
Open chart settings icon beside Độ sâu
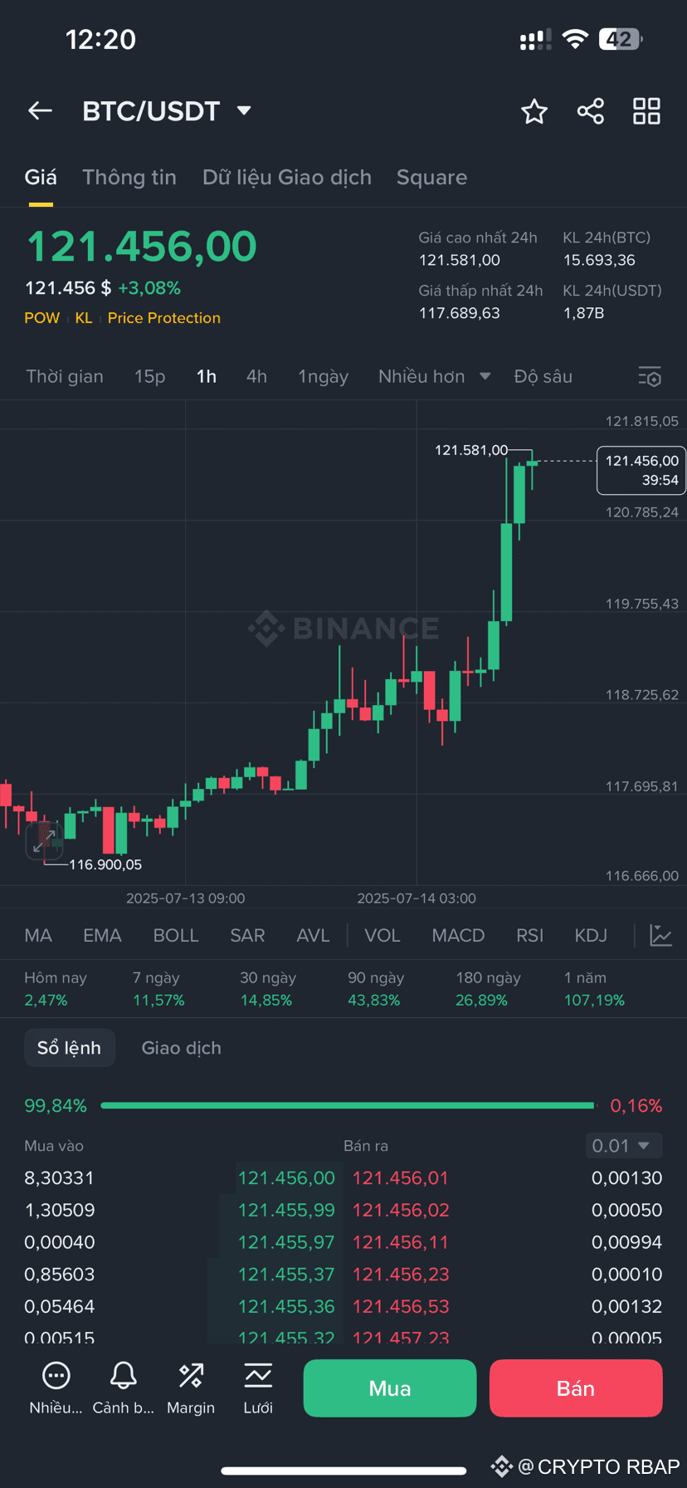(x=650, y=377)
